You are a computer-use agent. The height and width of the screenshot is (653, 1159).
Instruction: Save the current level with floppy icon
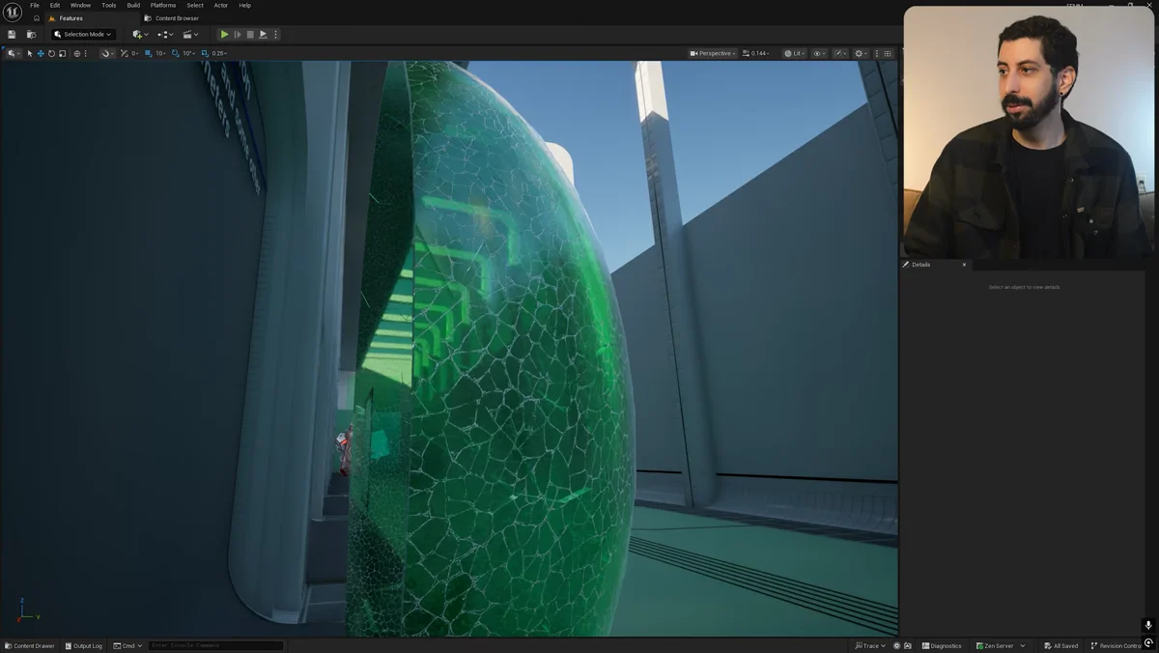click(x=12, y=35)
